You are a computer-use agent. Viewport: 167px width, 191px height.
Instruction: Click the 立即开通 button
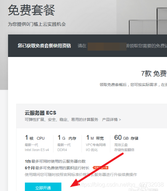point(43,187)
